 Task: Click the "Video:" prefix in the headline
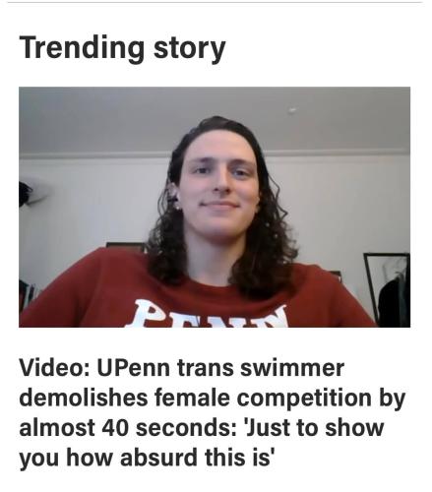pos(53,368)
